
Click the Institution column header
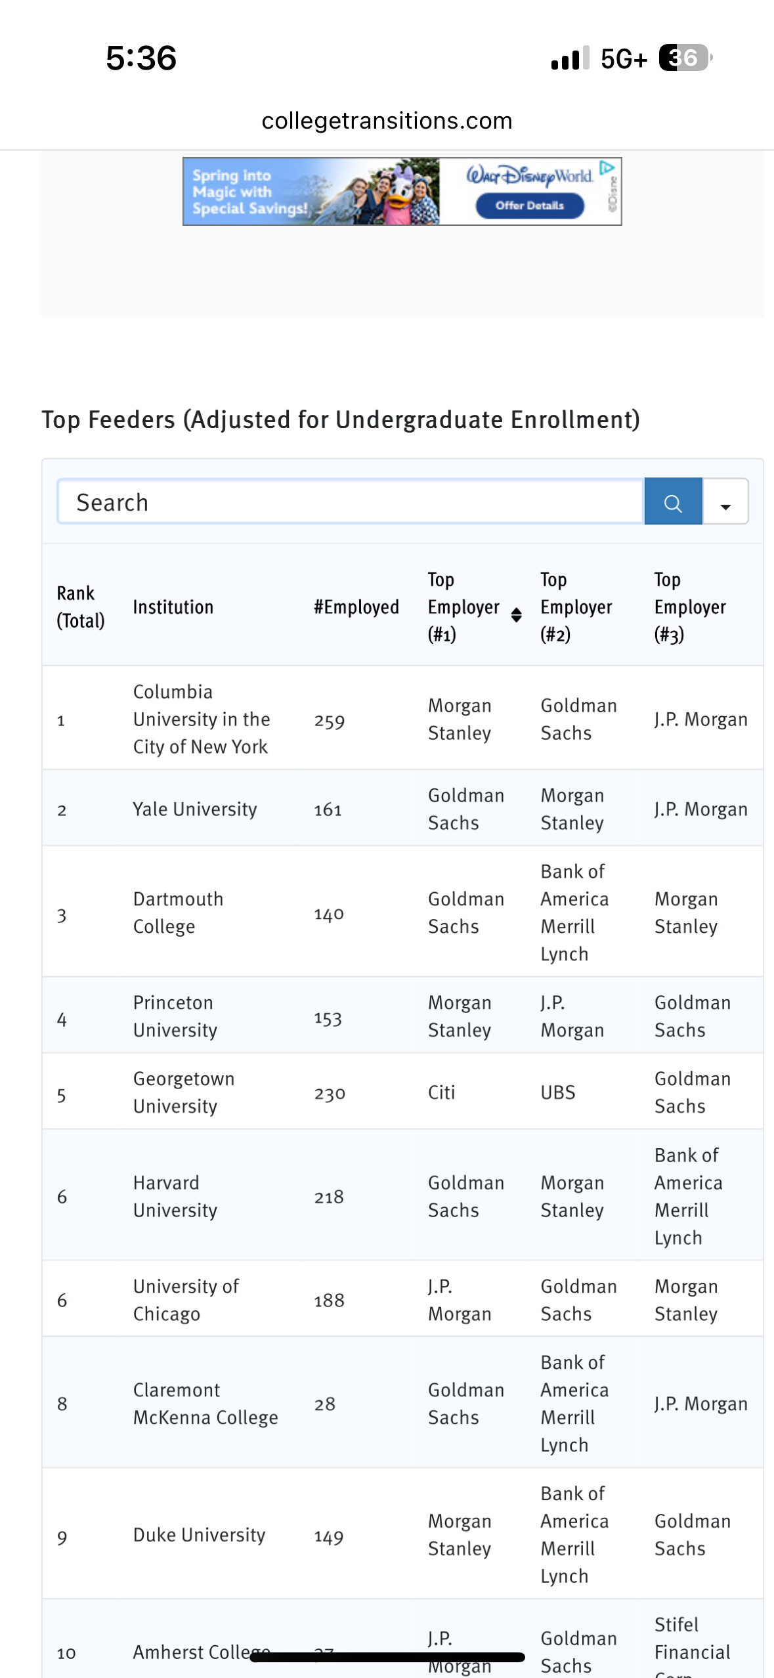(173, 607)
